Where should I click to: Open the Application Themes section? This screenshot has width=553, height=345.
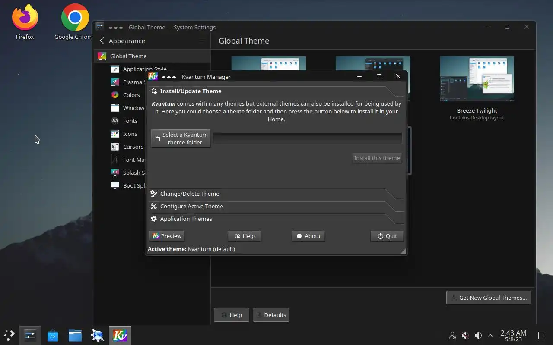coord(276,219)
